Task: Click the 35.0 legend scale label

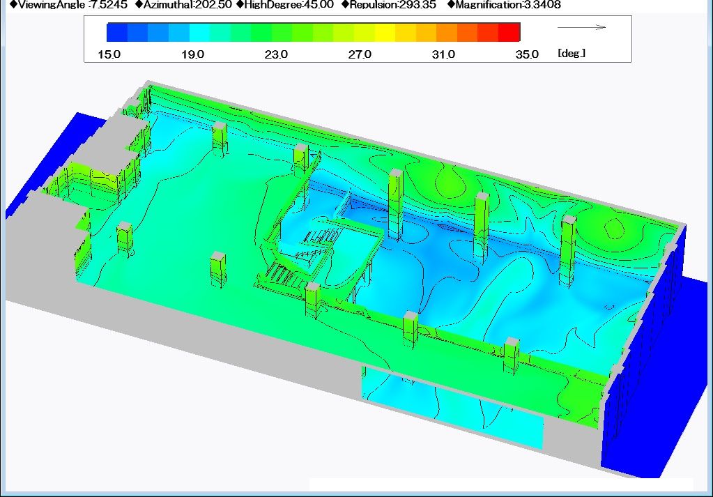Action: point(527,54)
